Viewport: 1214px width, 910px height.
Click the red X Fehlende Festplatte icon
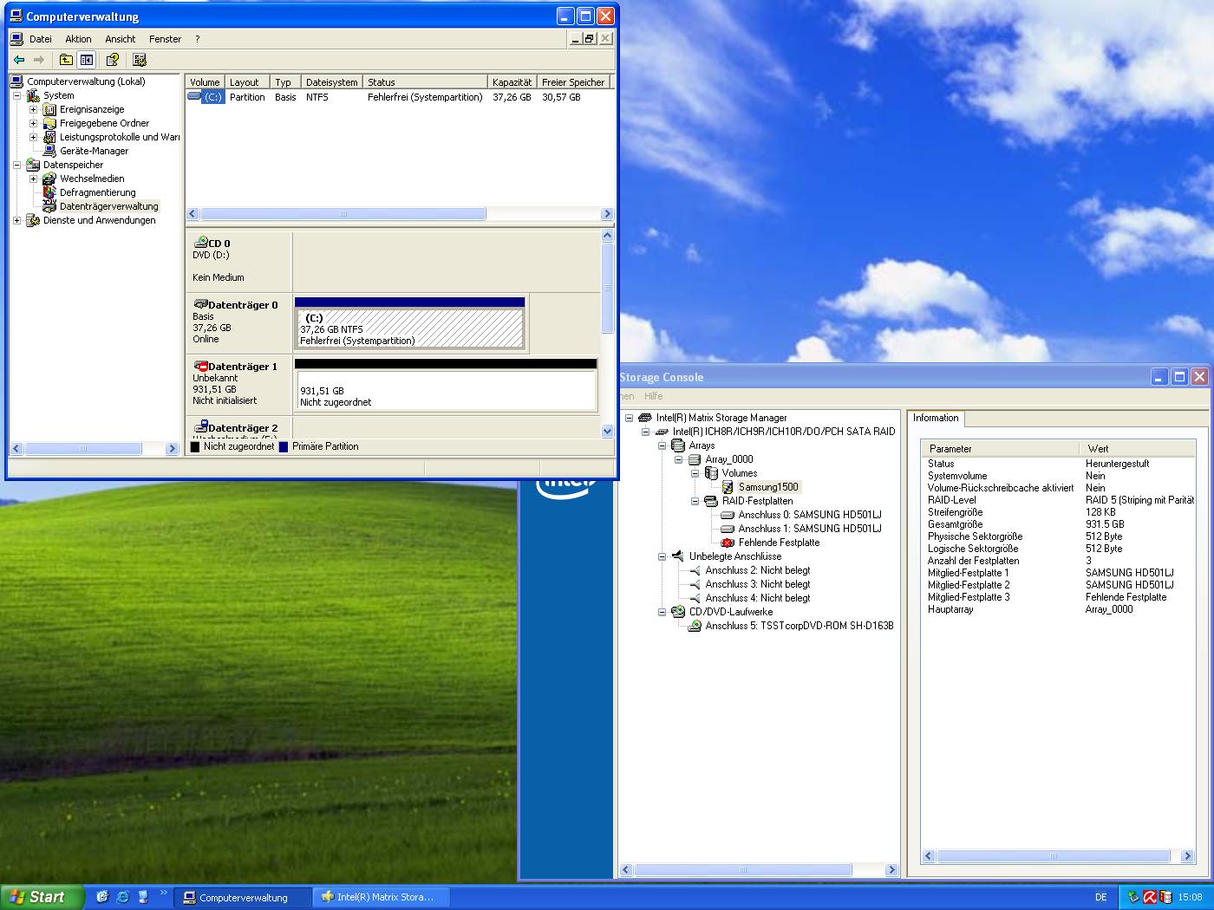click(x=728, y=543)
